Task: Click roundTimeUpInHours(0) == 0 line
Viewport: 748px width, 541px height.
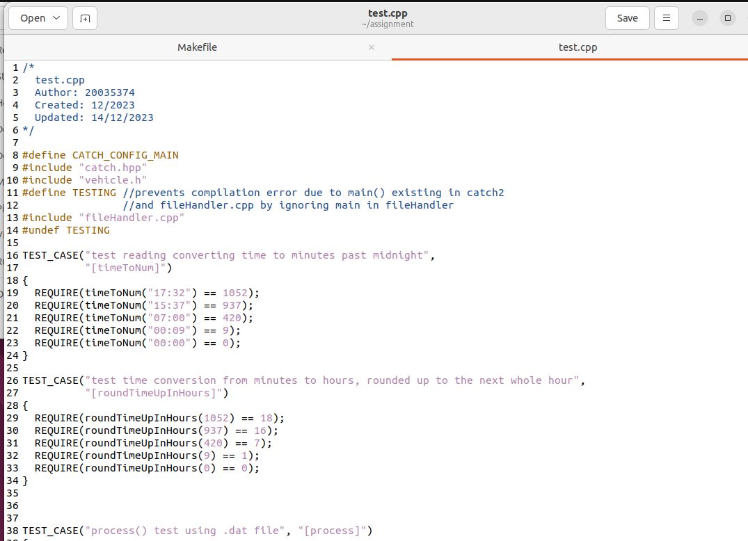Action: 147,467
